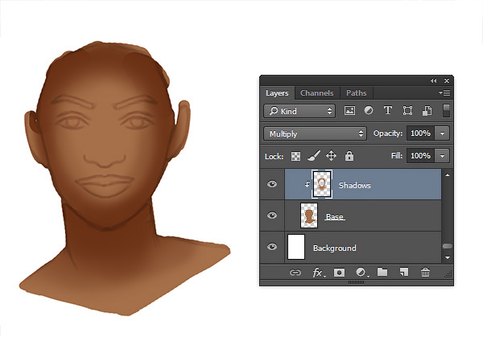Expand the Fill slider dropdown arrow
Image resolution: width=483 pixels, height=357 pixels.
pos(442,156)
